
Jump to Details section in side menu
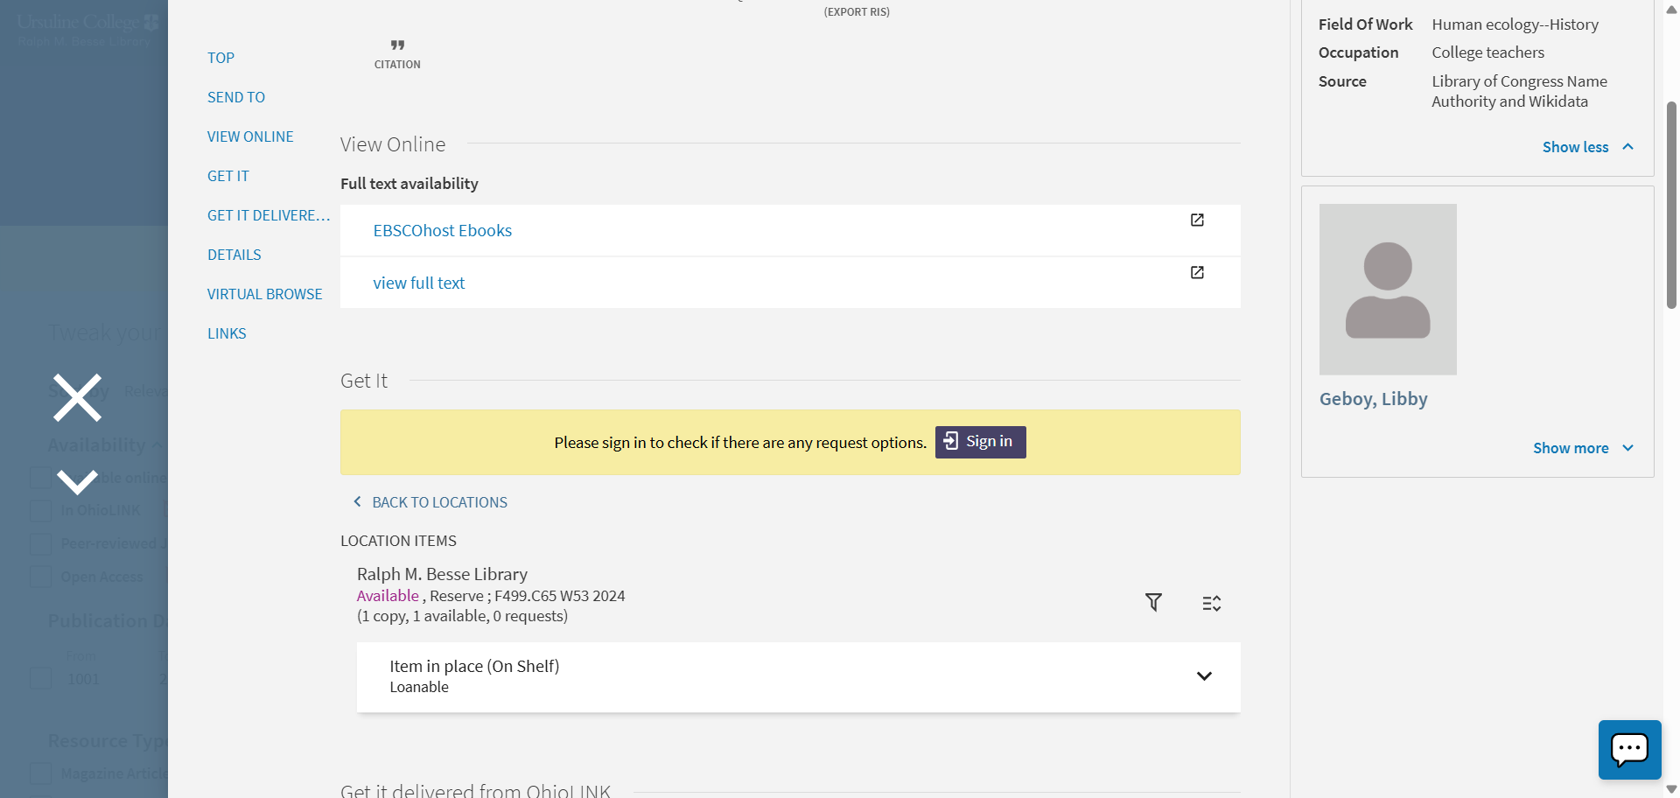(x=234, y=255)
